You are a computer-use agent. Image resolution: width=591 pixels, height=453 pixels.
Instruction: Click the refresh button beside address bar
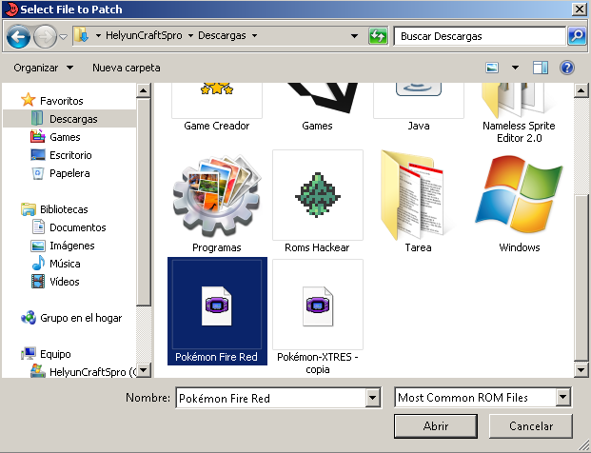[x=378, y=36]
